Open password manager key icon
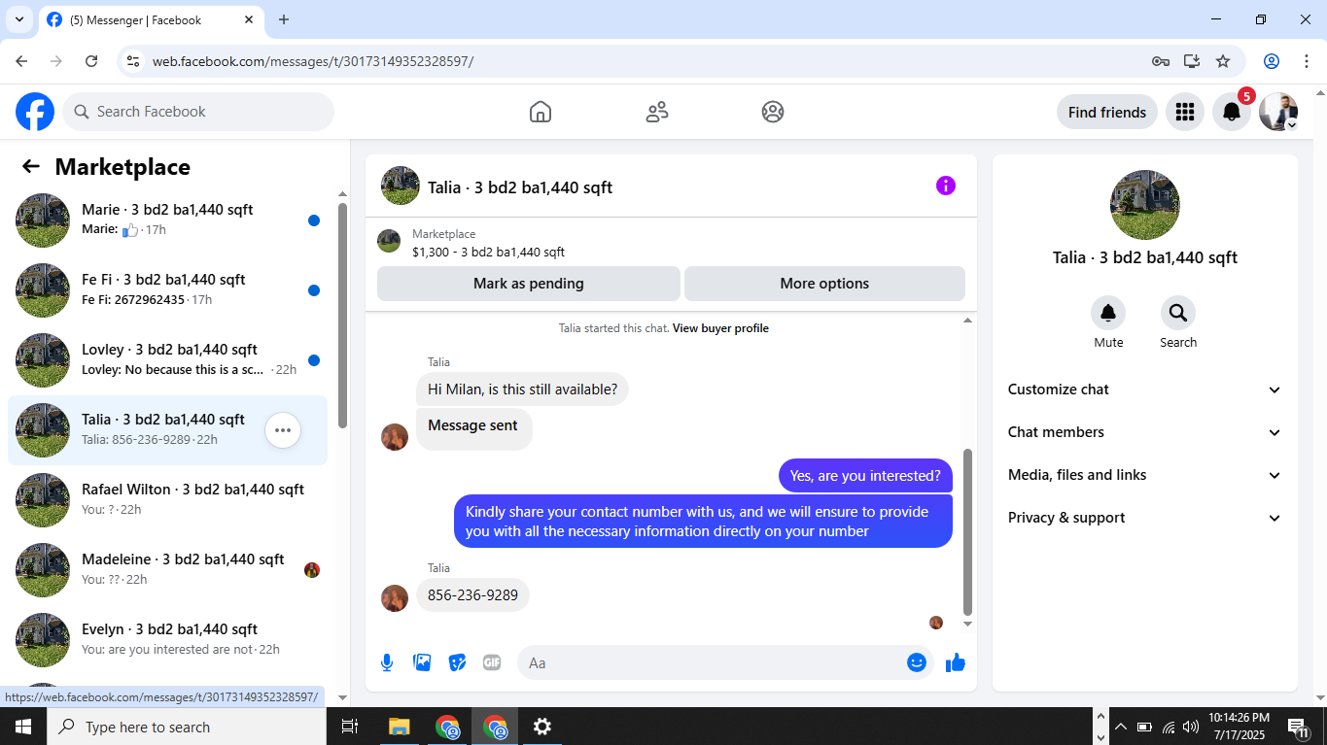This screenshot has height=745, width=1327. 1161,61
